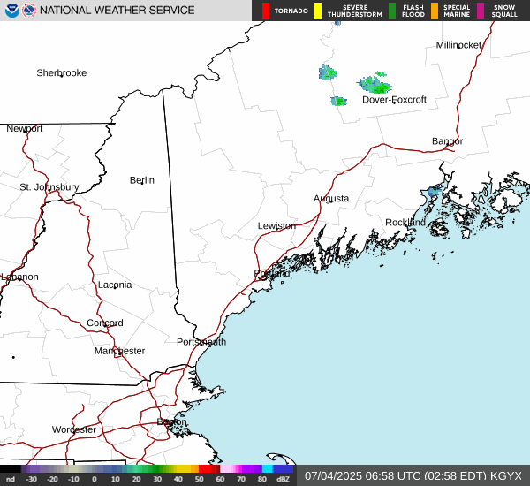Image resolution: width=530 pixels, height=486 pixels.
Task: Click the Rockland city label
Action: (405, 223)
